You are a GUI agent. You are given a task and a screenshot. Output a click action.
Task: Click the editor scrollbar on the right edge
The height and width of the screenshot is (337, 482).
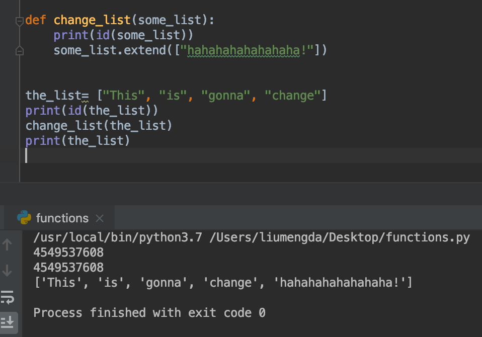(478, 75)
